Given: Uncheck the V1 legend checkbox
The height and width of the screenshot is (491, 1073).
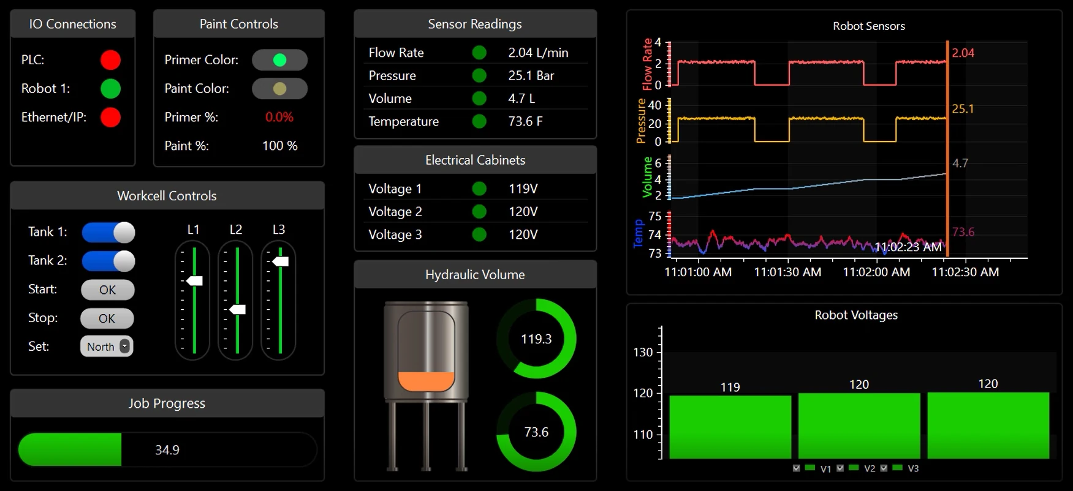Looking at the screenshot, I should (797, 468).
